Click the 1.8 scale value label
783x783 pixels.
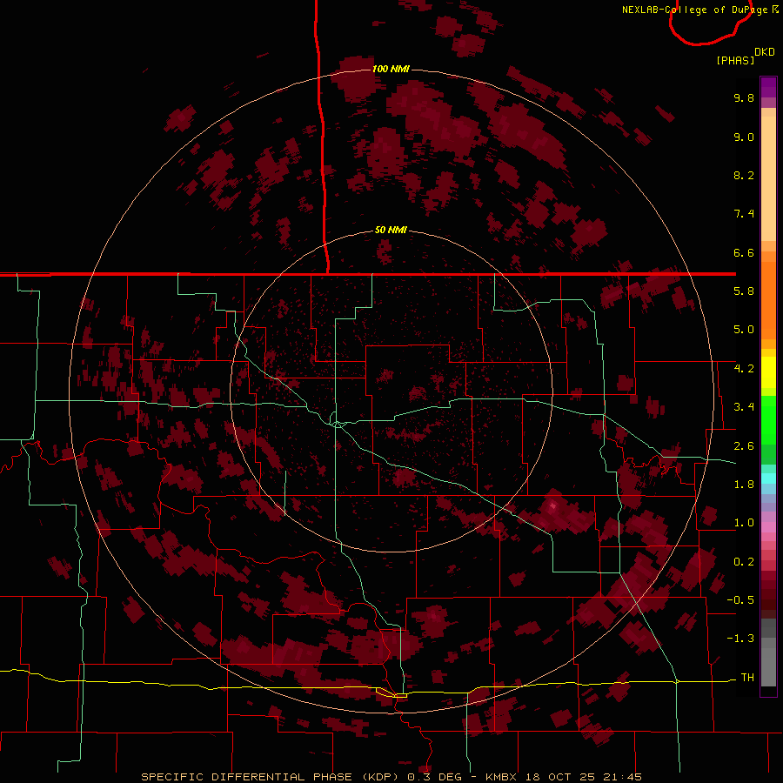pos(744,485)
